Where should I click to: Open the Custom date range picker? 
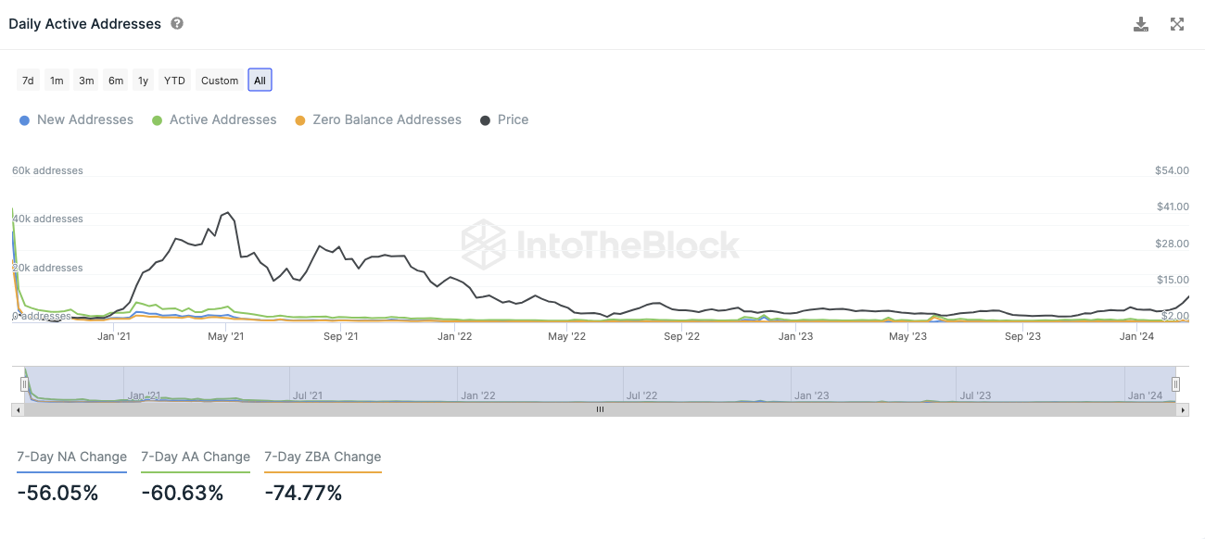220,81
